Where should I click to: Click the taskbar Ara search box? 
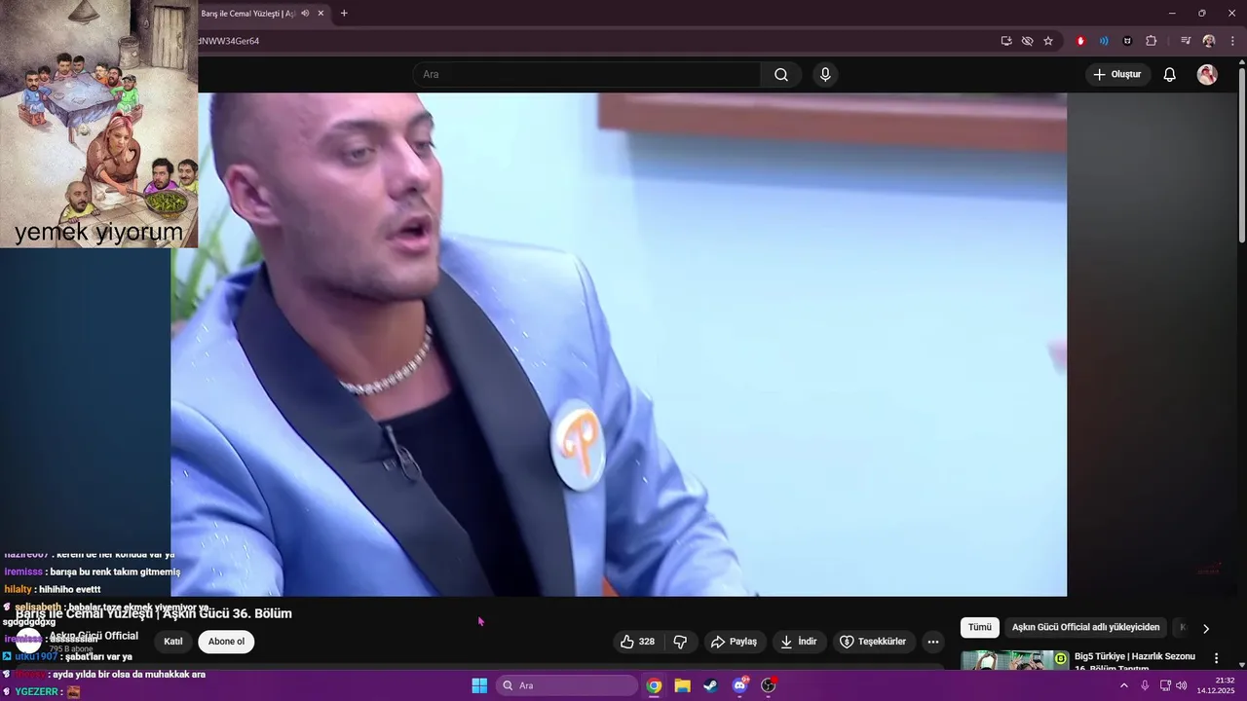point(567,685)
